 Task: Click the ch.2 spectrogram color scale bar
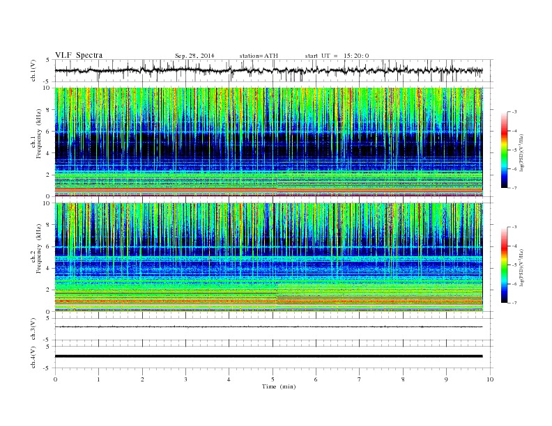pyautogui.click(x=505, y=265)
